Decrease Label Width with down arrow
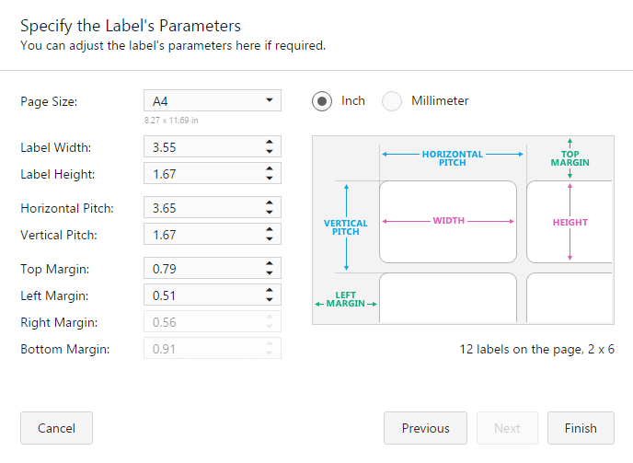The width and height of the screenshot is (633, 463). (269, 151)
